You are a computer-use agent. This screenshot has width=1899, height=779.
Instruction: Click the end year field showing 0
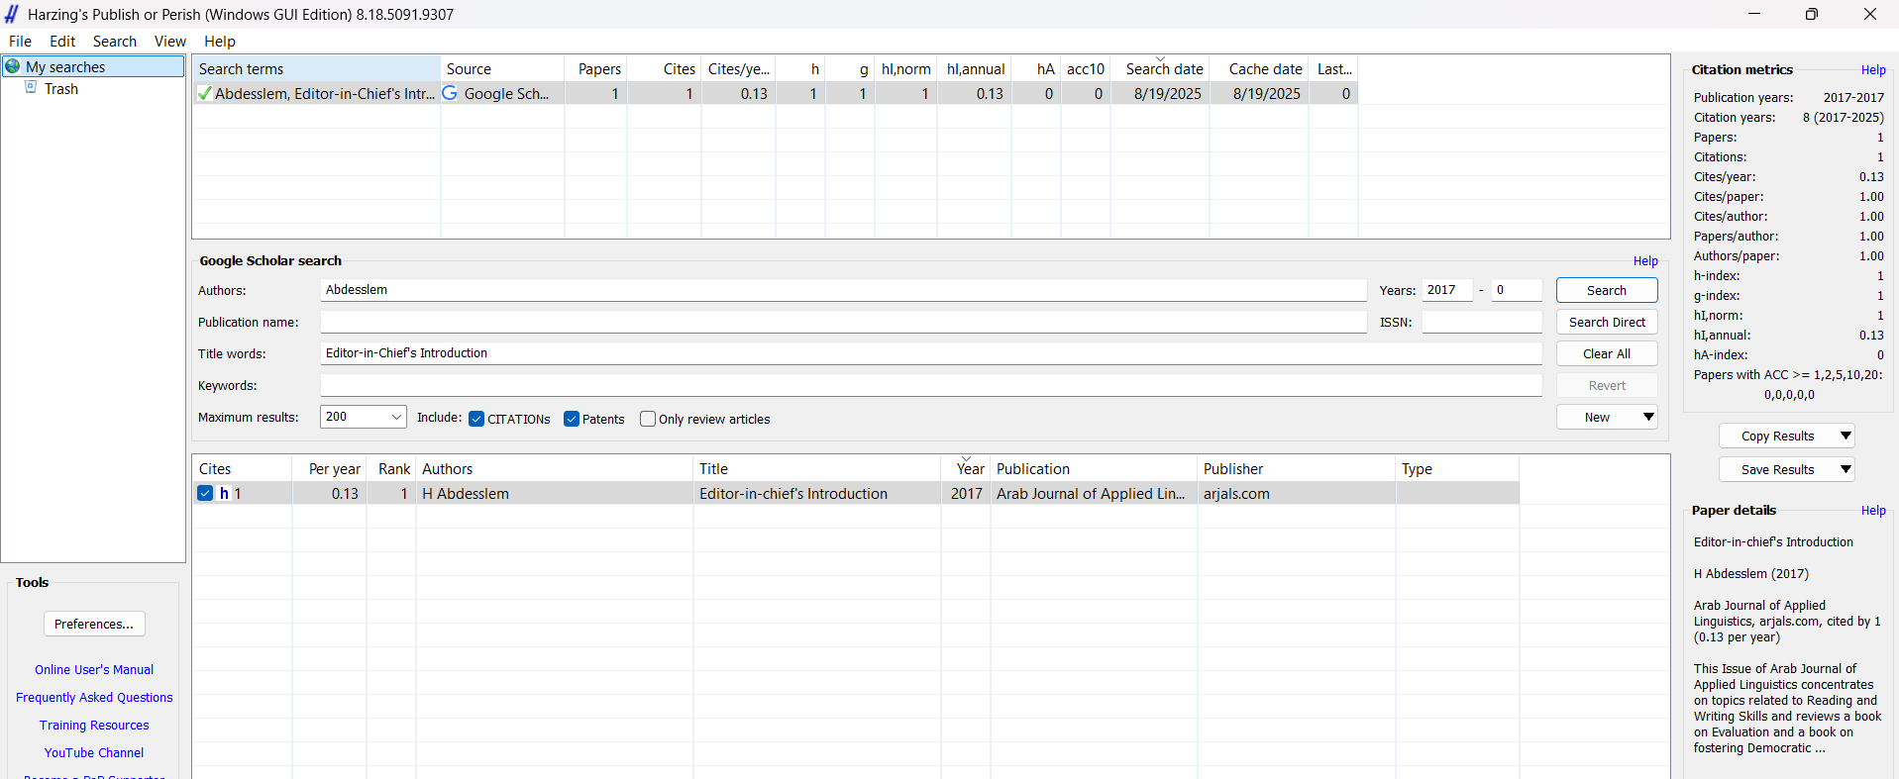(x=1517, y=290)
